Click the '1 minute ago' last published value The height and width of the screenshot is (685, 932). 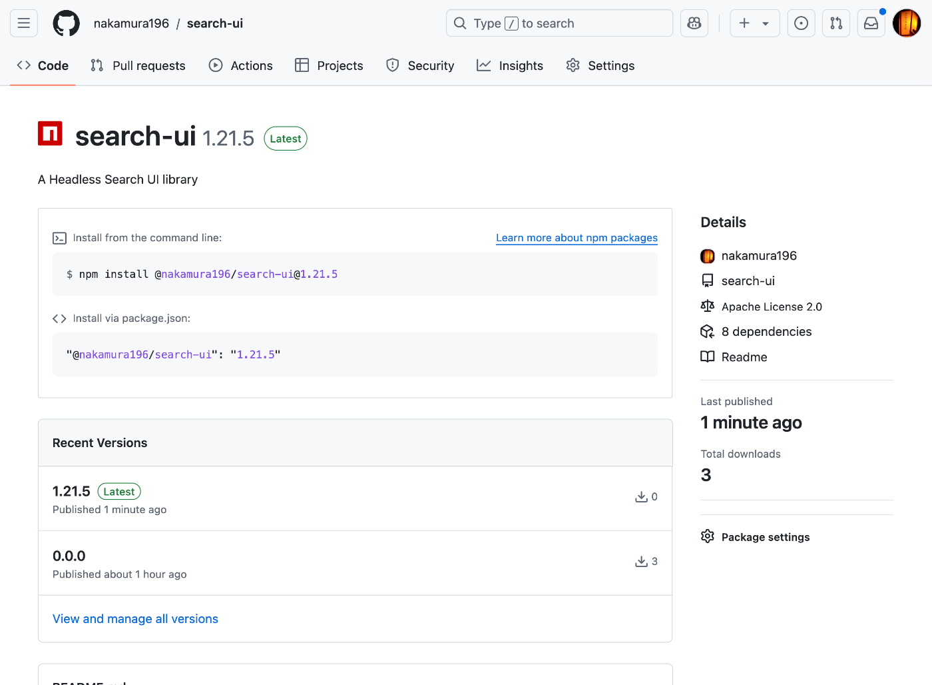coord(751,422)
